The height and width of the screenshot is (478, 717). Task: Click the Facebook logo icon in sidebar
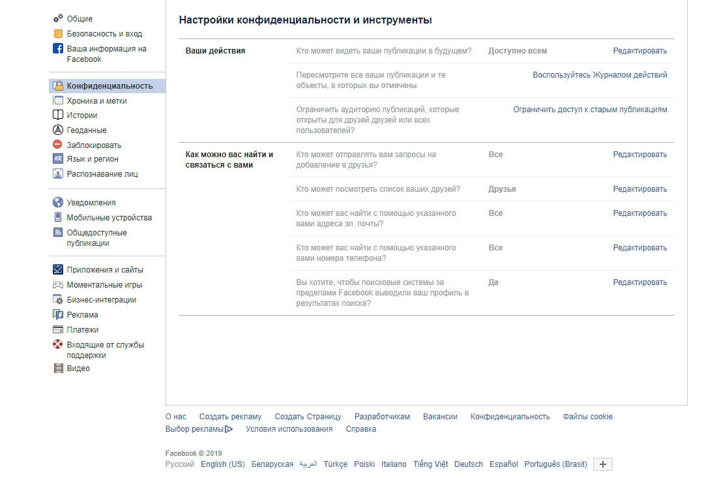click(58, 48)
